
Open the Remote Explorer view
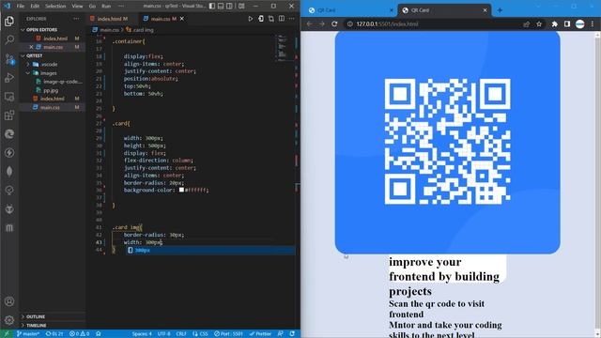[9, 97]
